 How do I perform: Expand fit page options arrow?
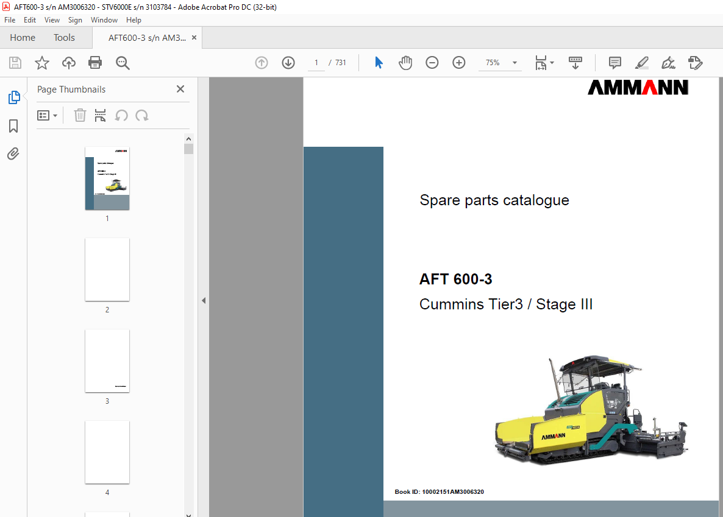tap(552, 63)
